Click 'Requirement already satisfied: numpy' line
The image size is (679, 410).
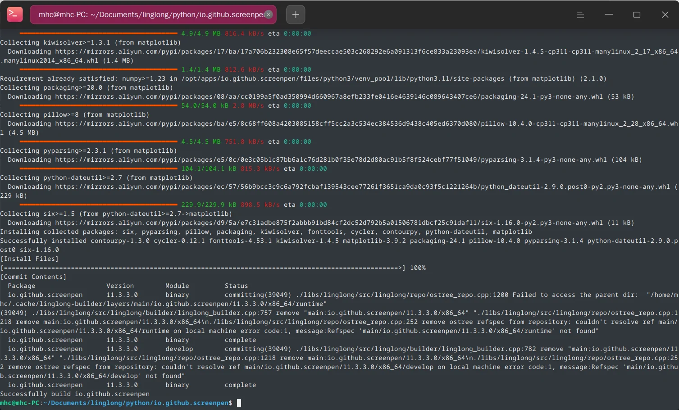(303, 78)
